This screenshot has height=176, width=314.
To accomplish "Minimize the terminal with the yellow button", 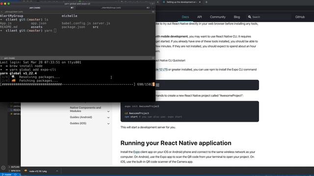I will (x=5, y=3).
